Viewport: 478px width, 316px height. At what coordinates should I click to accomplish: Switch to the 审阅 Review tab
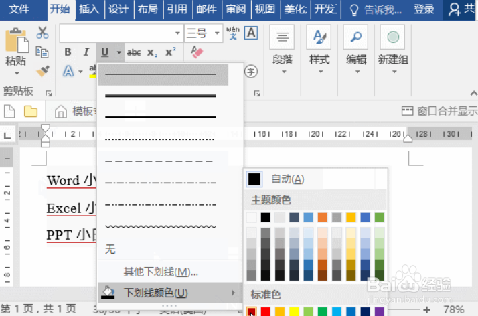tap(236, 9)
